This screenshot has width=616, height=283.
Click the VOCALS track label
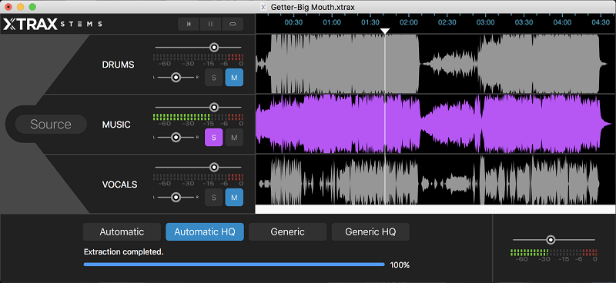[120, 185]
